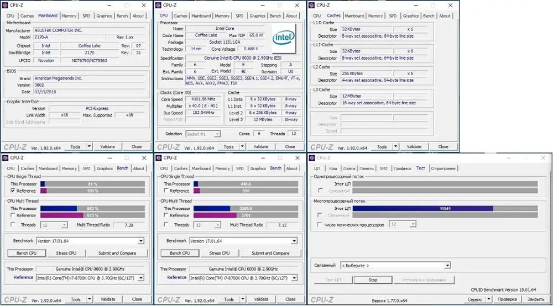Click the 'Max TDP 65.0 W' value
The width and height of the screenshot is (553, 306).
coord(256,35)
